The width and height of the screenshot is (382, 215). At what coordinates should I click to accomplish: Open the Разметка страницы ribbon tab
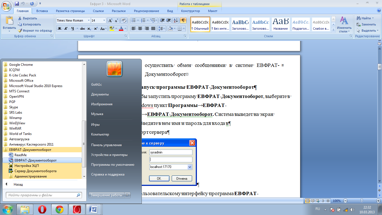[x=70, y=11]
